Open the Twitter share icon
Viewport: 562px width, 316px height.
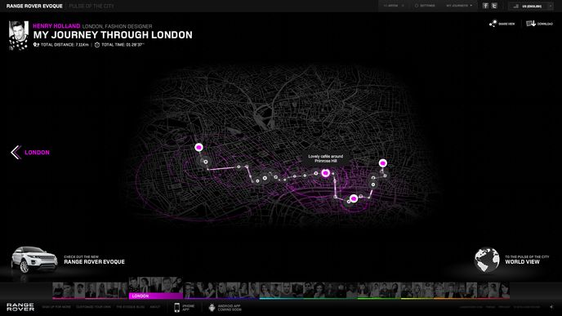[494, 6]
